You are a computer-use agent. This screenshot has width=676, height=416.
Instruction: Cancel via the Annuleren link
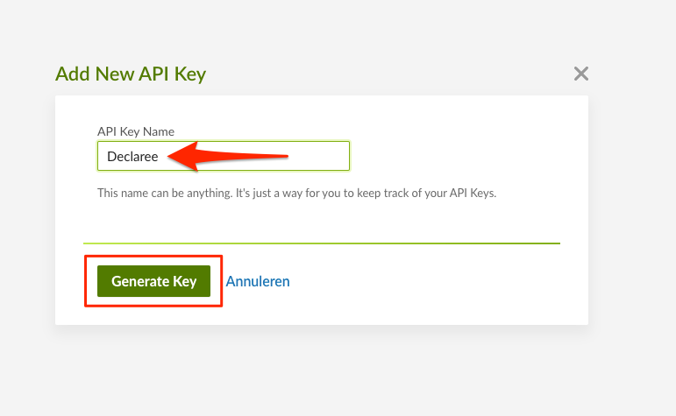[258, 281]
